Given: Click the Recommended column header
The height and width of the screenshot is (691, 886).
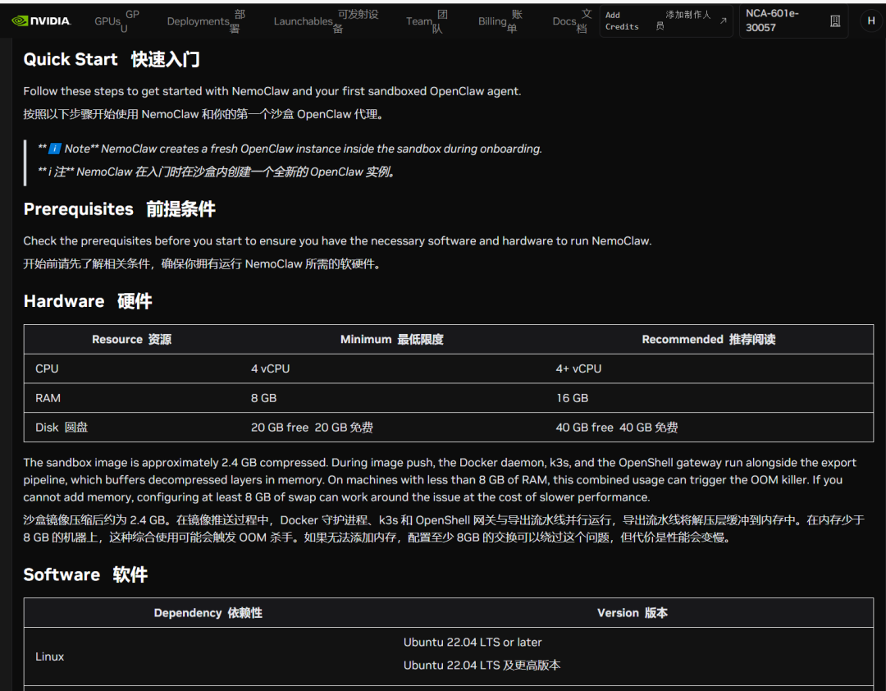Looking at the screenshot, I should [709, 339].
